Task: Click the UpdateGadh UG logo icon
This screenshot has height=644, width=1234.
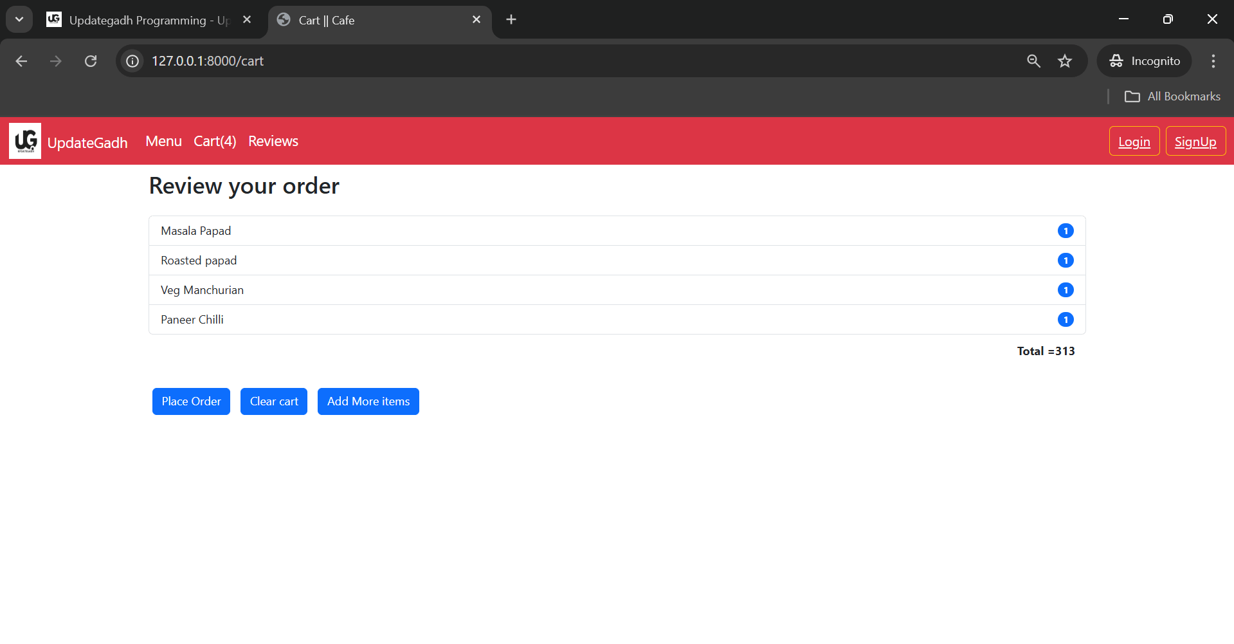Action: pyautogui.click(x=24, y=140)
